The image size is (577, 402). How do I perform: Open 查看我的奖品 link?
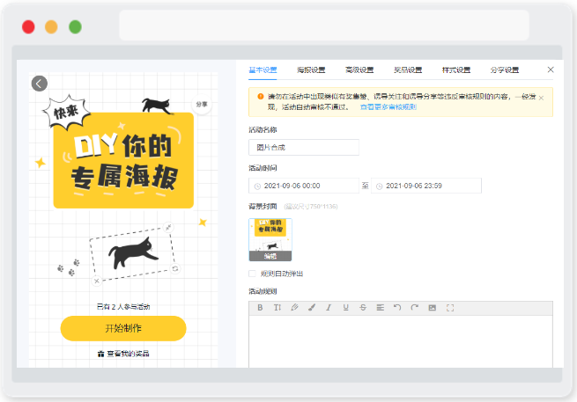click(123, 354)
